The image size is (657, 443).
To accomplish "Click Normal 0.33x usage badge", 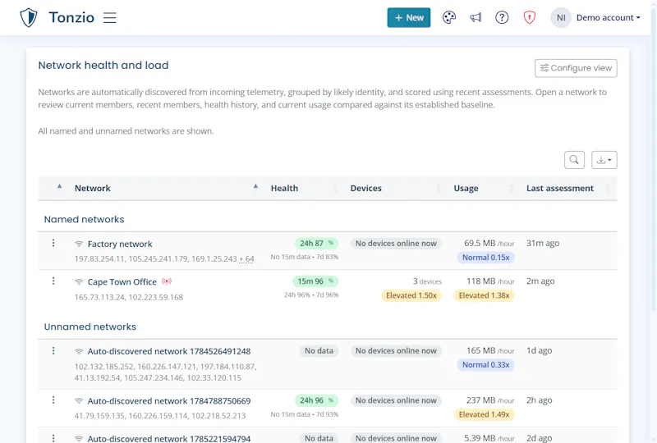I will click(485, 365).
